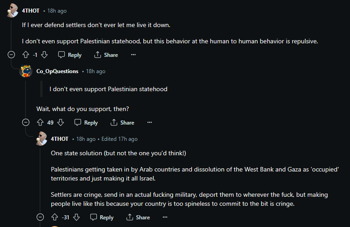Downvote 4THOT's top comment with -1 score
350x227 pixels.
coord(44,55)
